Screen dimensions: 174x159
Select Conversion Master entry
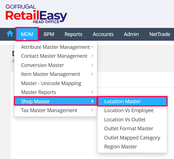pos(55,65)
